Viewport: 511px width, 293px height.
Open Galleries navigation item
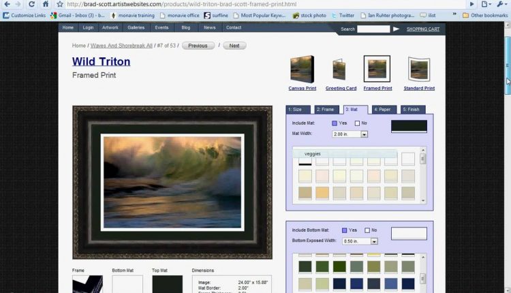pyautogui.click(x=136, y=28)
